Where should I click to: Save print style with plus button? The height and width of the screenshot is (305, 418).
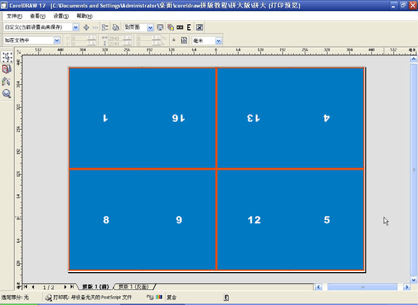[86, 28]
